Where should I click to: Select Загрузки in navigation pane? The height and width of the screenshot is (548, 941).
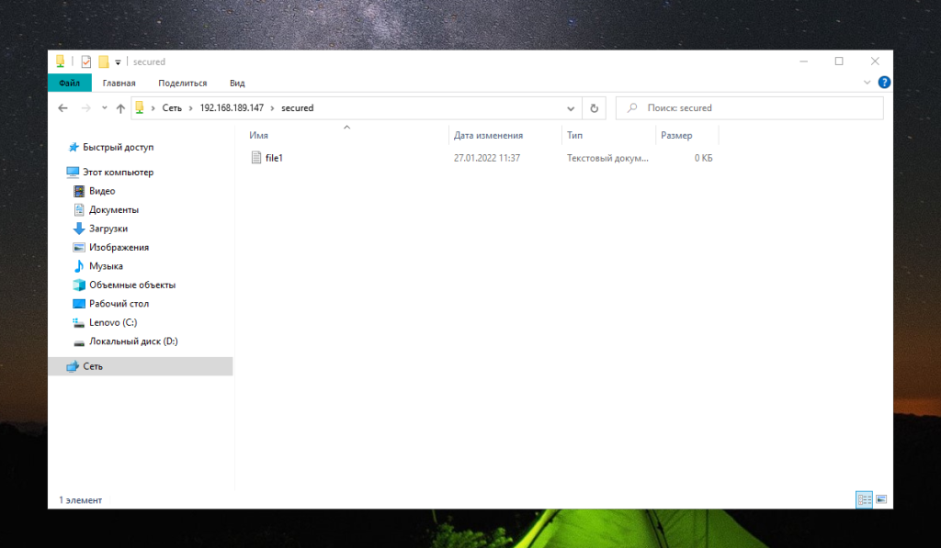coord(108,229)
